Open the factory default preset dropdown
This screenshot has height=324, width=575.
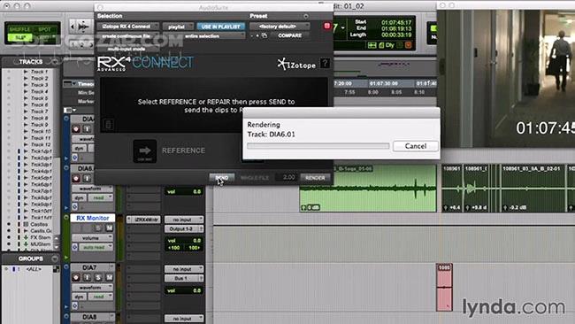(280, 27)
